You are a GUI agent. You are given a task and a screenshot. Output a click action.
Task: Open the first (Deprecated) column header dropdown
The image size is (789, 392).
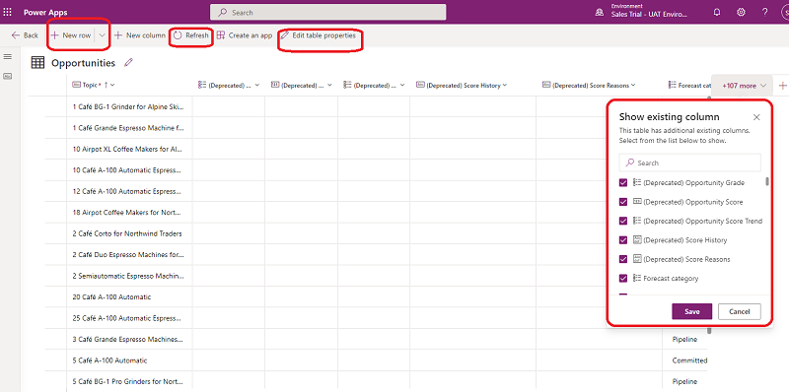257,85
